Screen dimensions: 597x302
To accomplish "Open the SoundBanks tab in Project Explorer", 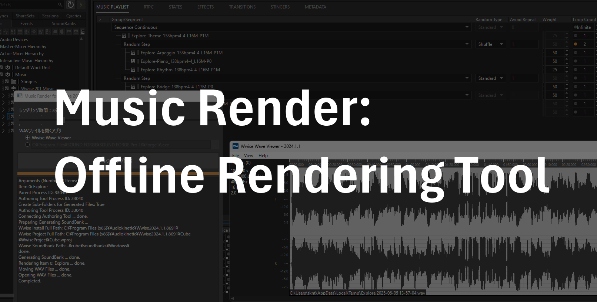I will (x=64, y=24).
